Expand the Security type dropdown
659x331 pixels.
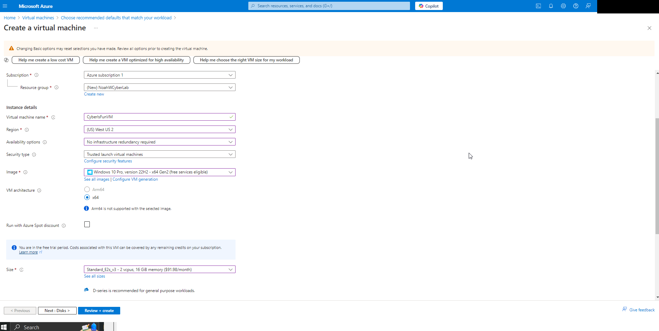coord(160,154)
